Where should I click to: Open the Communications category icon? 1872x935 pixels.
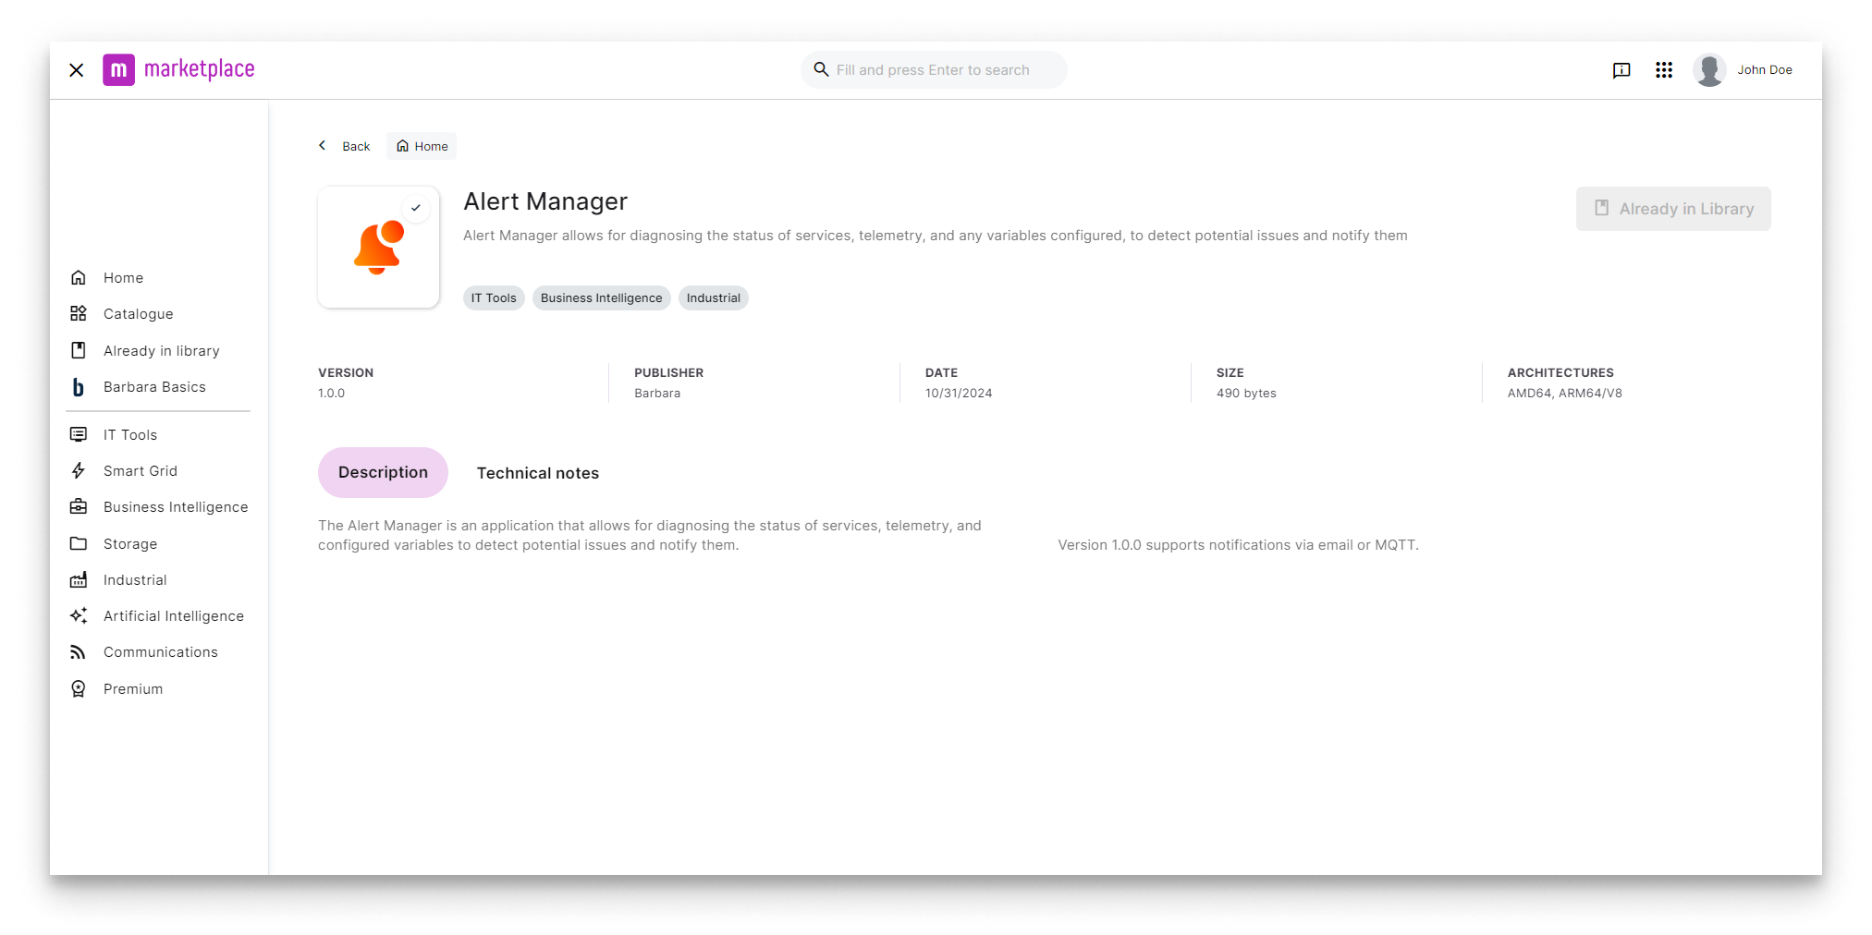click(79, 651)
